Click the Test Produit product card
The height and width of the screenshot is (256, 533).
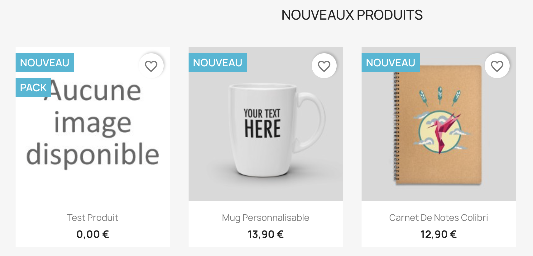[93, 146]
